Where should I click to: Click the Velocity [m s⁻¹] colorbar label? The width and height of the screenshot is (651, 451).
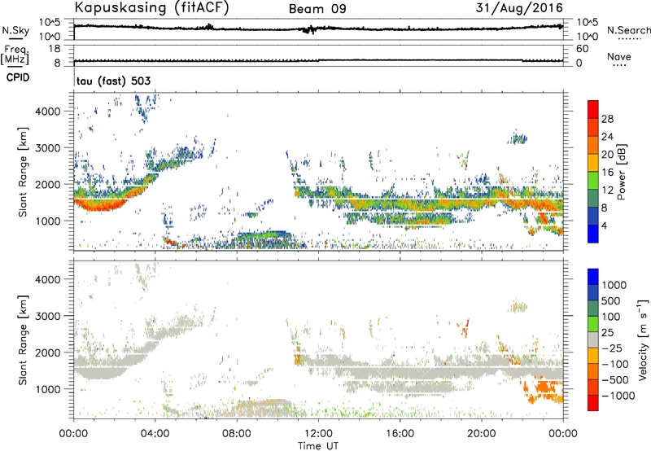coord(643,339)
